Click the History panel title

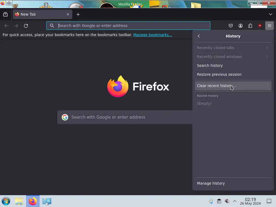[x=233, y=36]
